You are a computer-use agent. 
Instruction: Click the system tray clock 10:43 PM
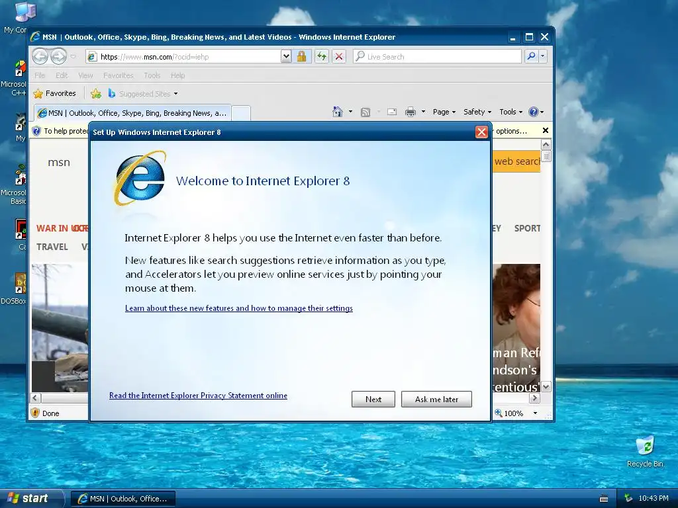654,499
